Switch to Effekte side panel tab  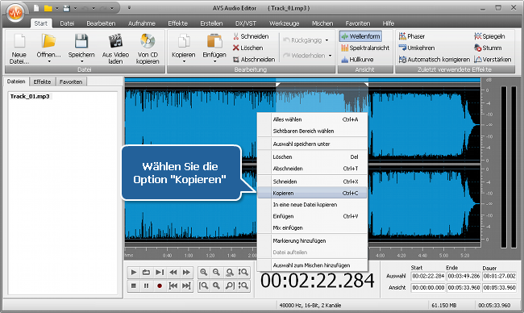(42, 81)
